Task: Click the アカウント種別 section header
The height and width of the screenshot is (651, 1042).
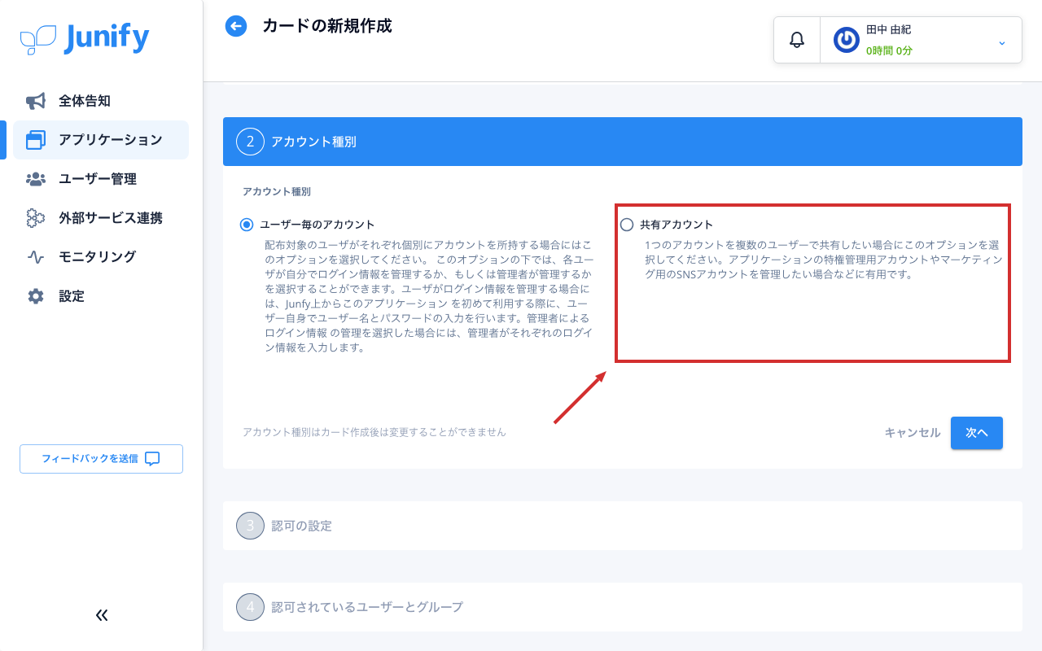Action: point(623,142)
